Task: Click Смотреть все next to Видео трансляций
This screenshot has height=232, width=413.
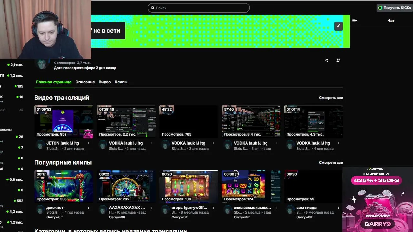Action: (331, 98)
